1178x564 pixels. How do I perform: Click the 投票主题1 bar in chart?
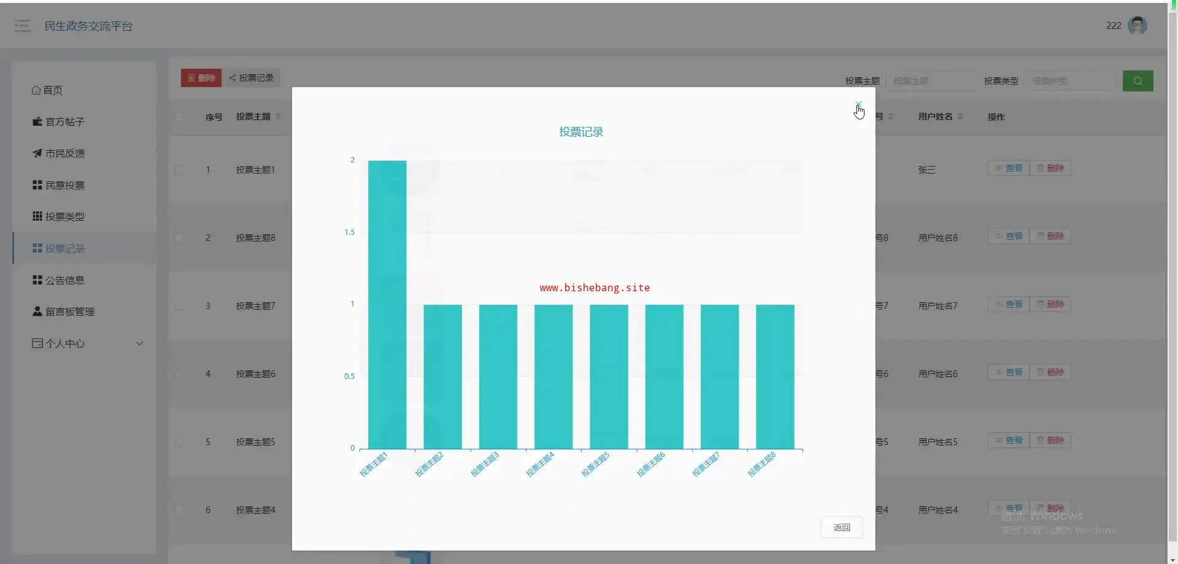pos(387,305)
